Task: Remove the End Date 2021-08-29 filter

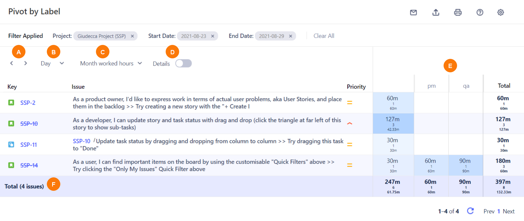Action: (x=290, y=36)
